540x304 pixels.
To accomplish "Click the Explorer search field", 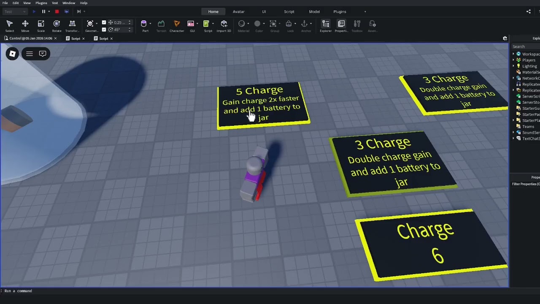I will (x=526, y=46).
